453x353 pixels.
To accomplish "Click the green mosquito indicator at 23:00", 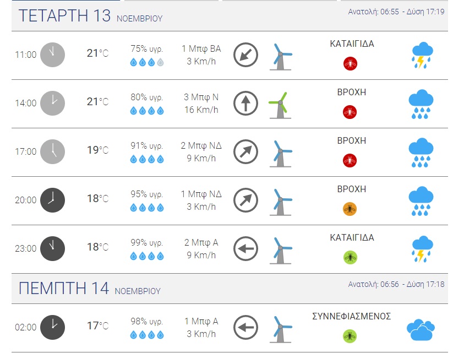I will pos(350,257).
